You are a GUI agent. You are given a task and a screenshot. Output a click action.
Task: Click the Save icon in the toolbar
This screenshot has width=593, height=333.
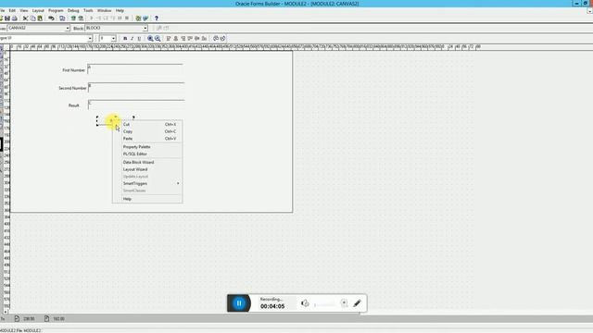[x=7, y=18]
